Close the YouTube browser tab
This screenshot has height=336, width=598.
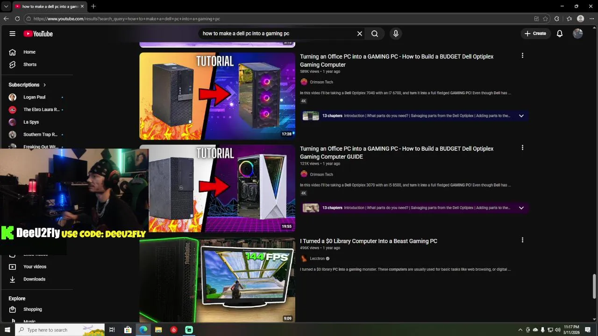click(83, 7)
